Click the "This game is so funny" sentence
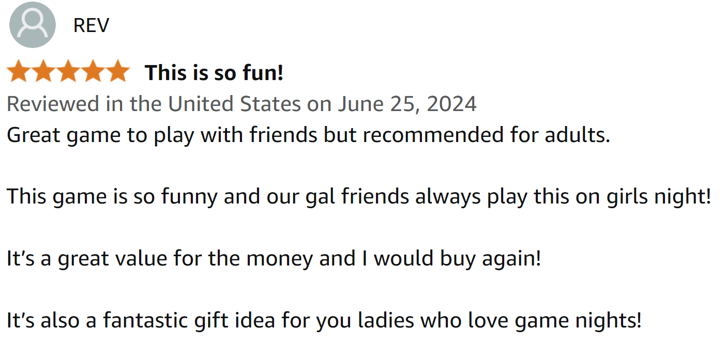726x344 pixels. tap(111, 197)
